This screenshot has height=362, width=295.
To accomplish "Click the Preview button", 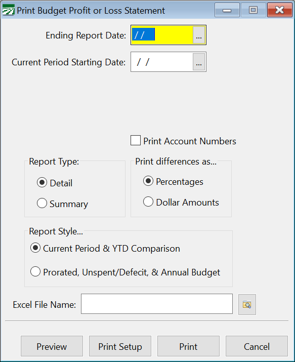I will tap(52, 346).
